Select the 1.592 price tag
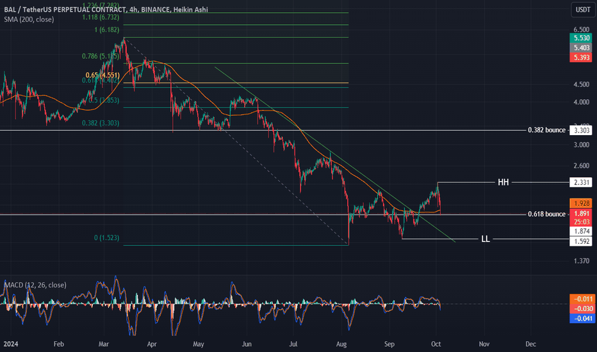 point(580,241)
